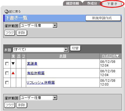The height and width of the screenshot is (111, 125).
Task: Click the 切替 button
Action: (75, 48)
